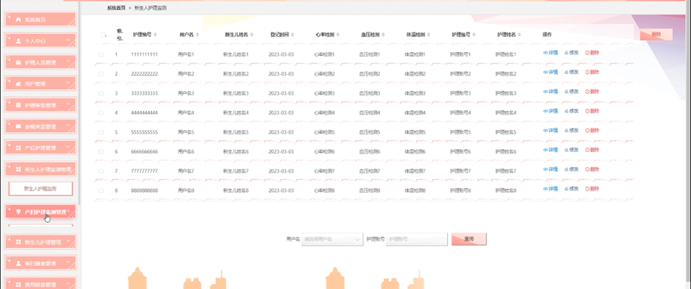This screenshot has height=289, width=691.
Task: Go to 系统首页 in sidebar
Action: coord(41,20)
